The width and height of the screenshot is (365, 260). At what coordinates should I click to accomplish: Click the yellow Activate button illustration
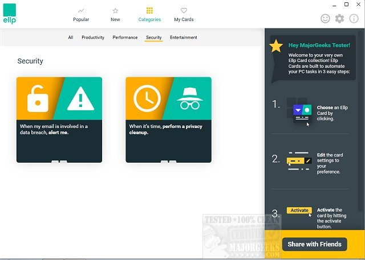pos(299,211)
